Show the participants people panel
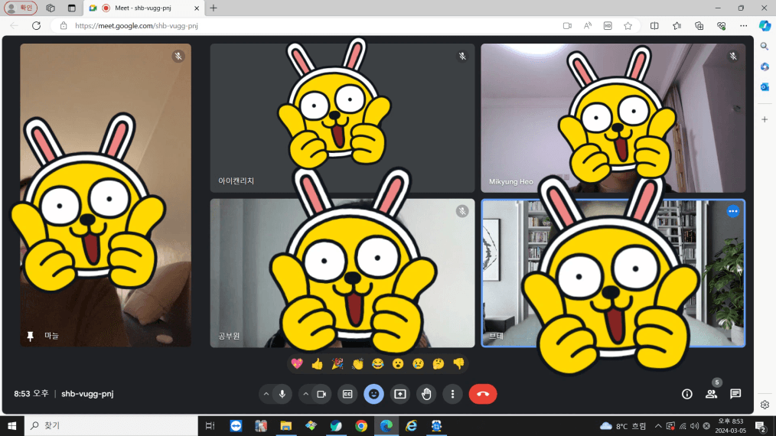Viewport: 776px width, 436px height. [x=711, y=394]
